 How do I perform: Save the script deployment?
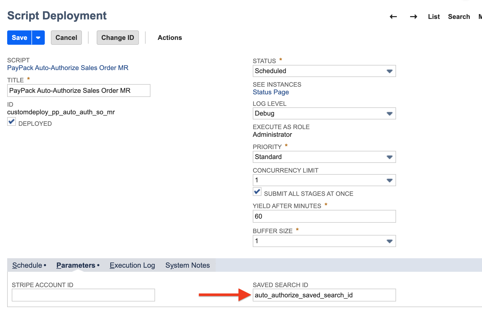click(x=19, y=38)
